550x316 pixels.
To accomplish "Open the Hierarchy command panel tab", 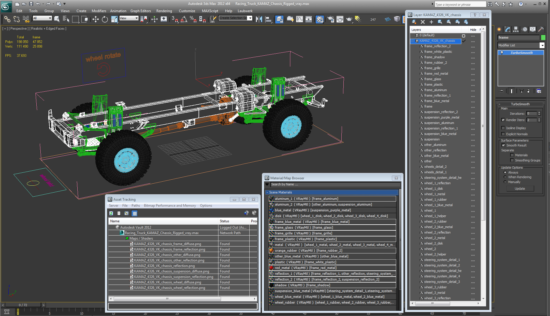I will pos(516,29).
